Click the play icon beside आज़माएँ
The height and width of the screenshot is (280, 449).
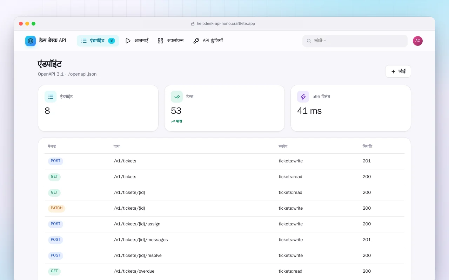point(128,41)
